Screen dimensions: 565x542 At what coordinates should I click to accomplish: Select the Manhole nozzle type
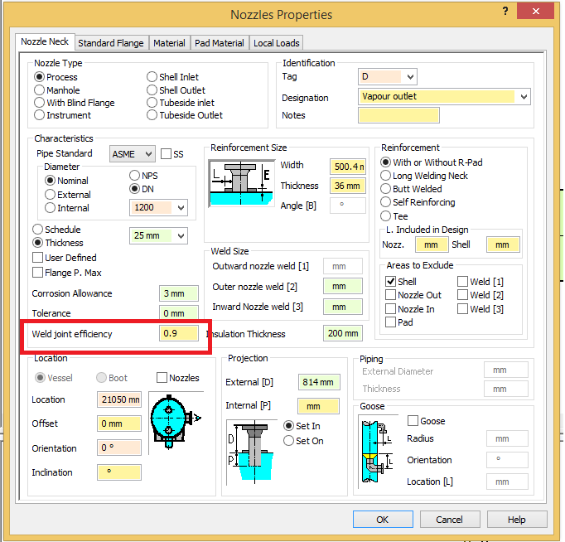[x=39, y=90]
